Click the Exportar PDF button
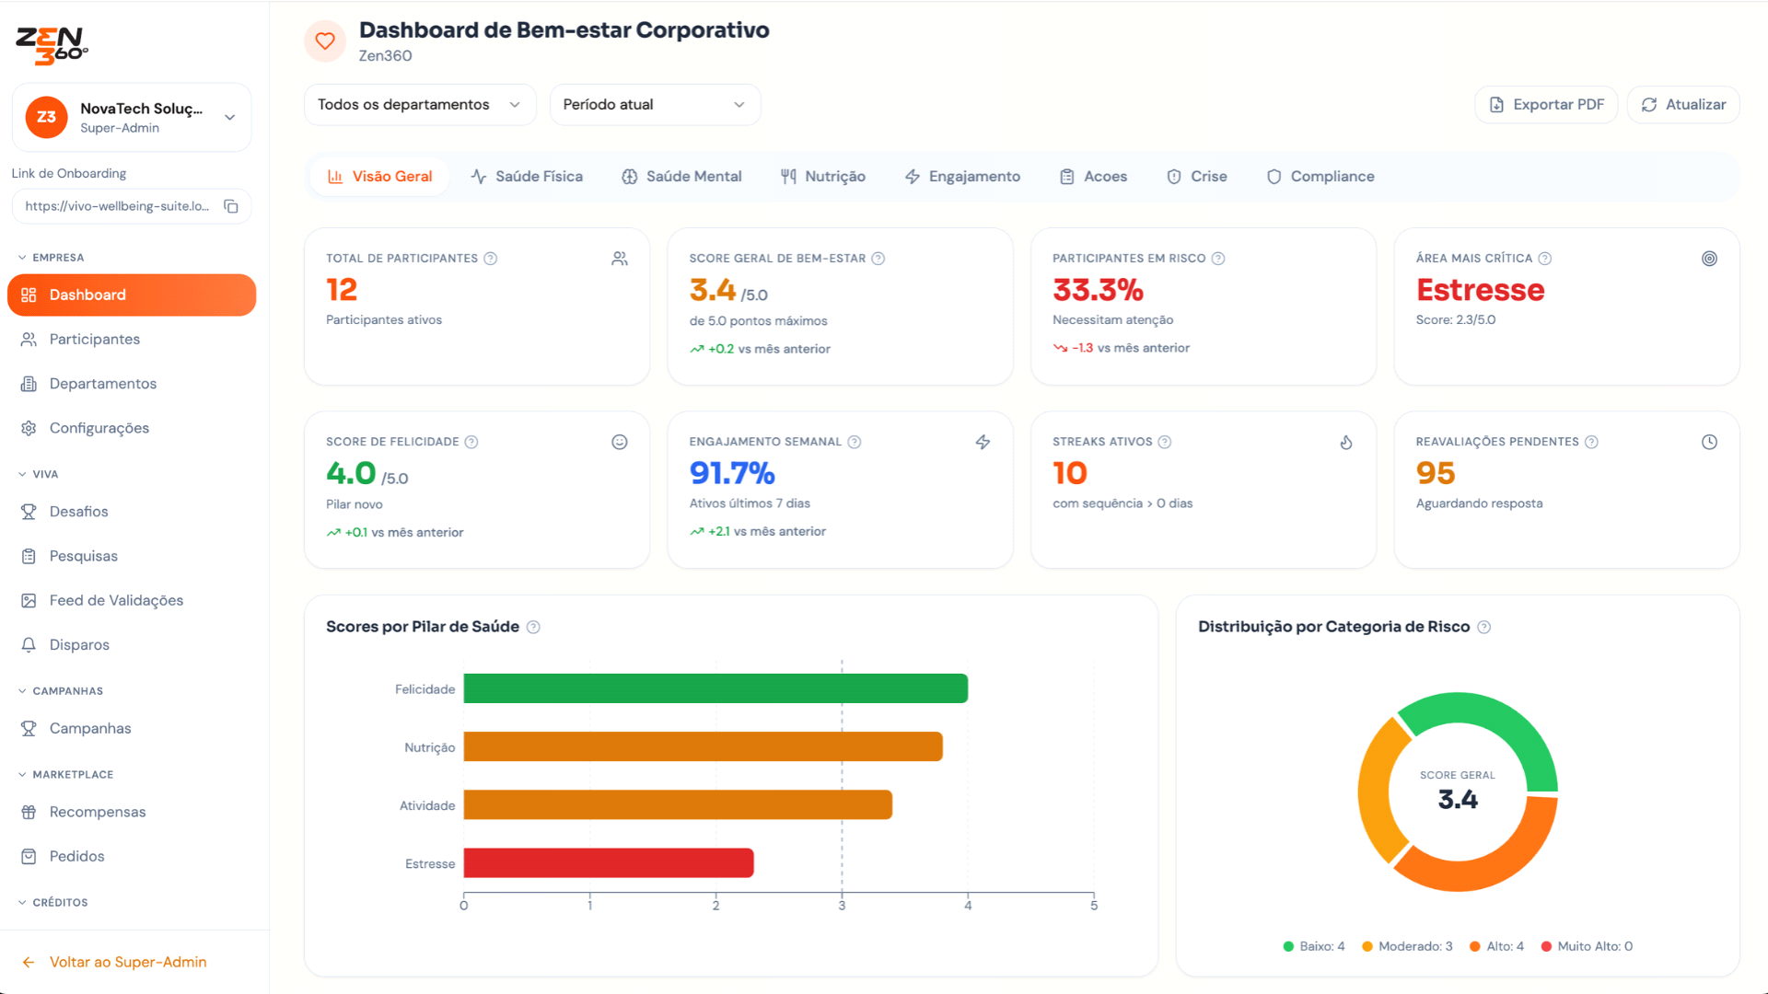Viewport: 1768px width, 994px height. (x=1547, y=105)
